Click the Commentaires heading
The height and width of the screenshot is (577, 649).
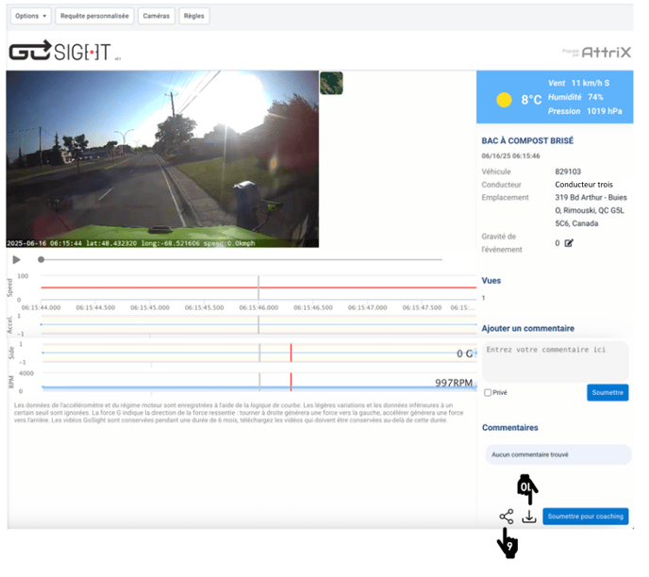click(510, 428)
